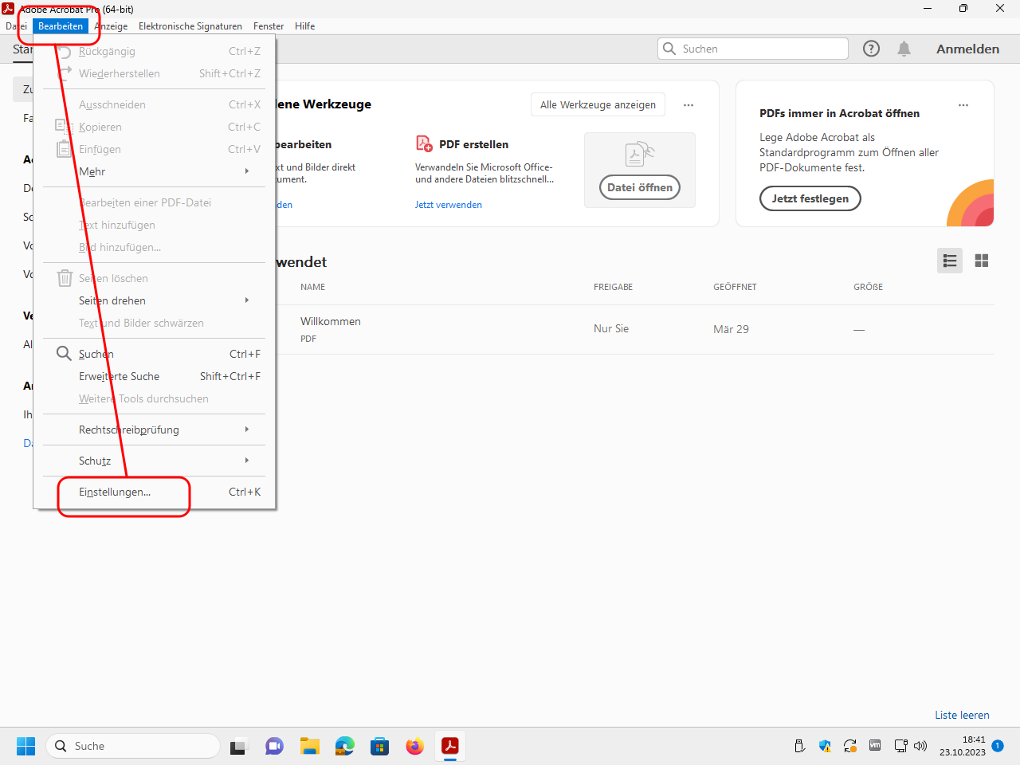Open File Explorer from the taskbar
Viewport: 1020px width, 765px height.
pyautogui.click(x=309, y=746)
